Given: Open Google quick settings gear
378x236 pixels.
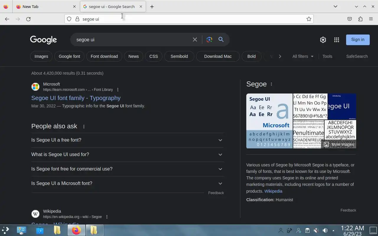Looking at the screenshot, I should (x=323, y=40).
